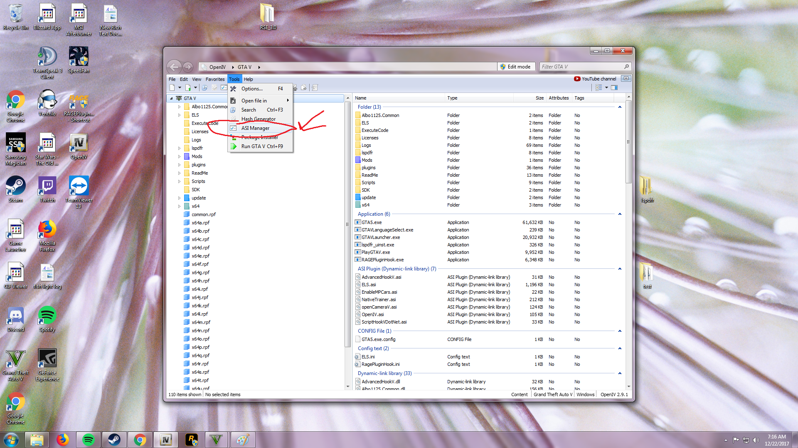
Task: Click the new file toolbar icon
Action: tap(172, 88)
